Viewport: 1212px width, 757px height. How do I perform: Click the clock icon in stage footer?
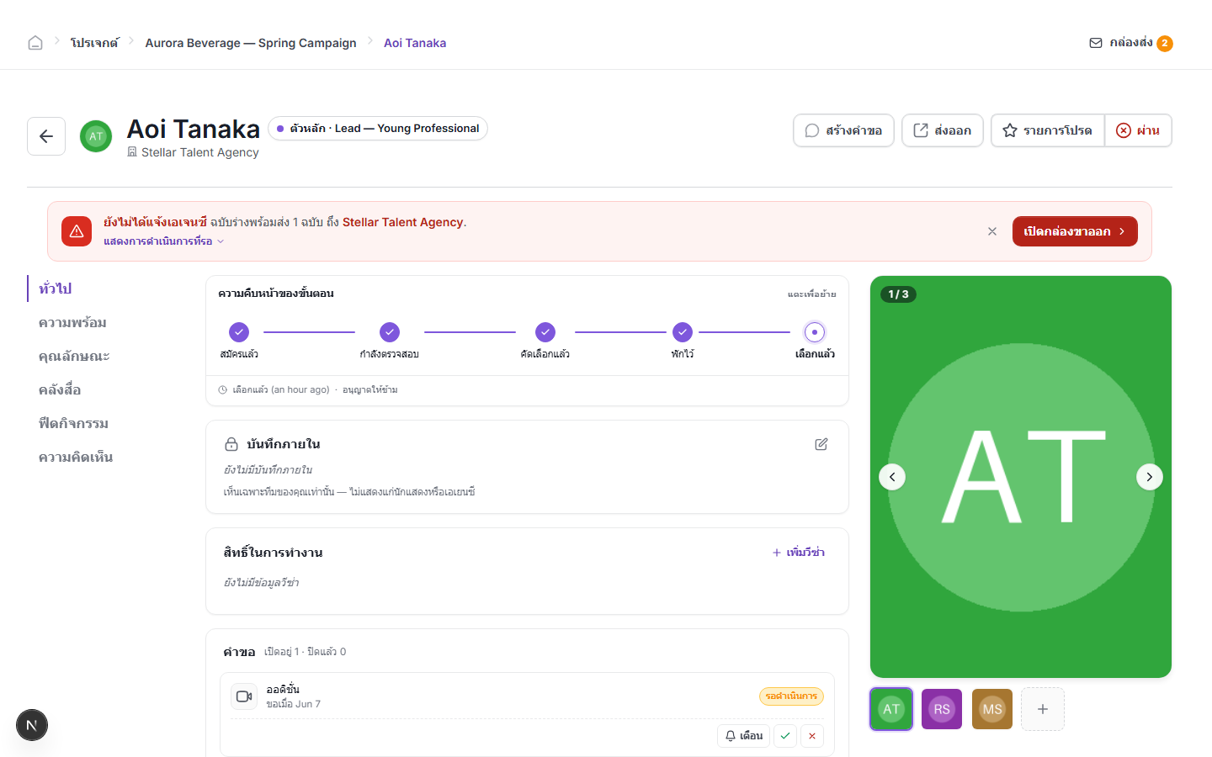pos(223,389)
